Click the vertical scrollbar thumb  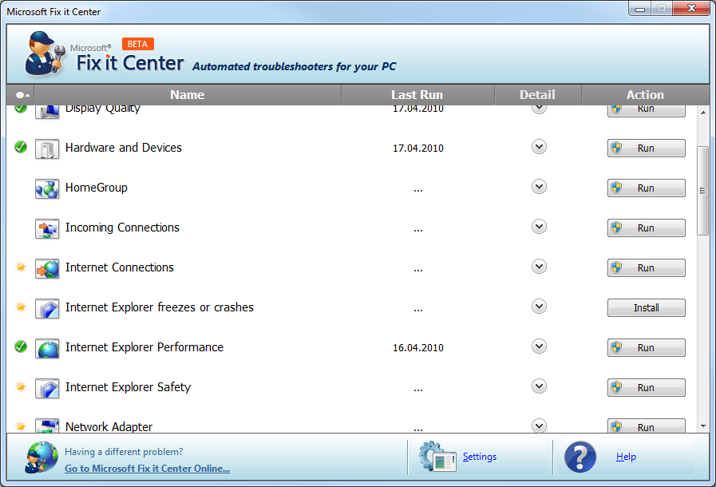click(x=702, y=190)
